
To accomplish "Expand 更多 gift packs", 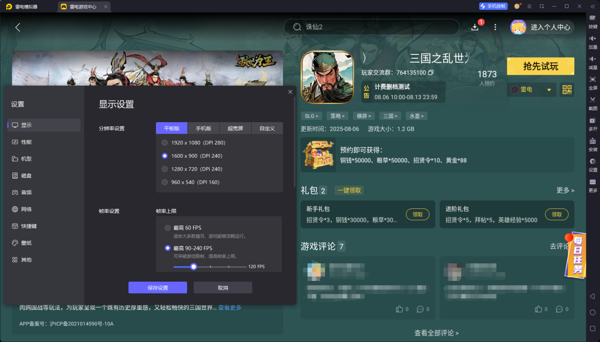I will tap(565, 190).
